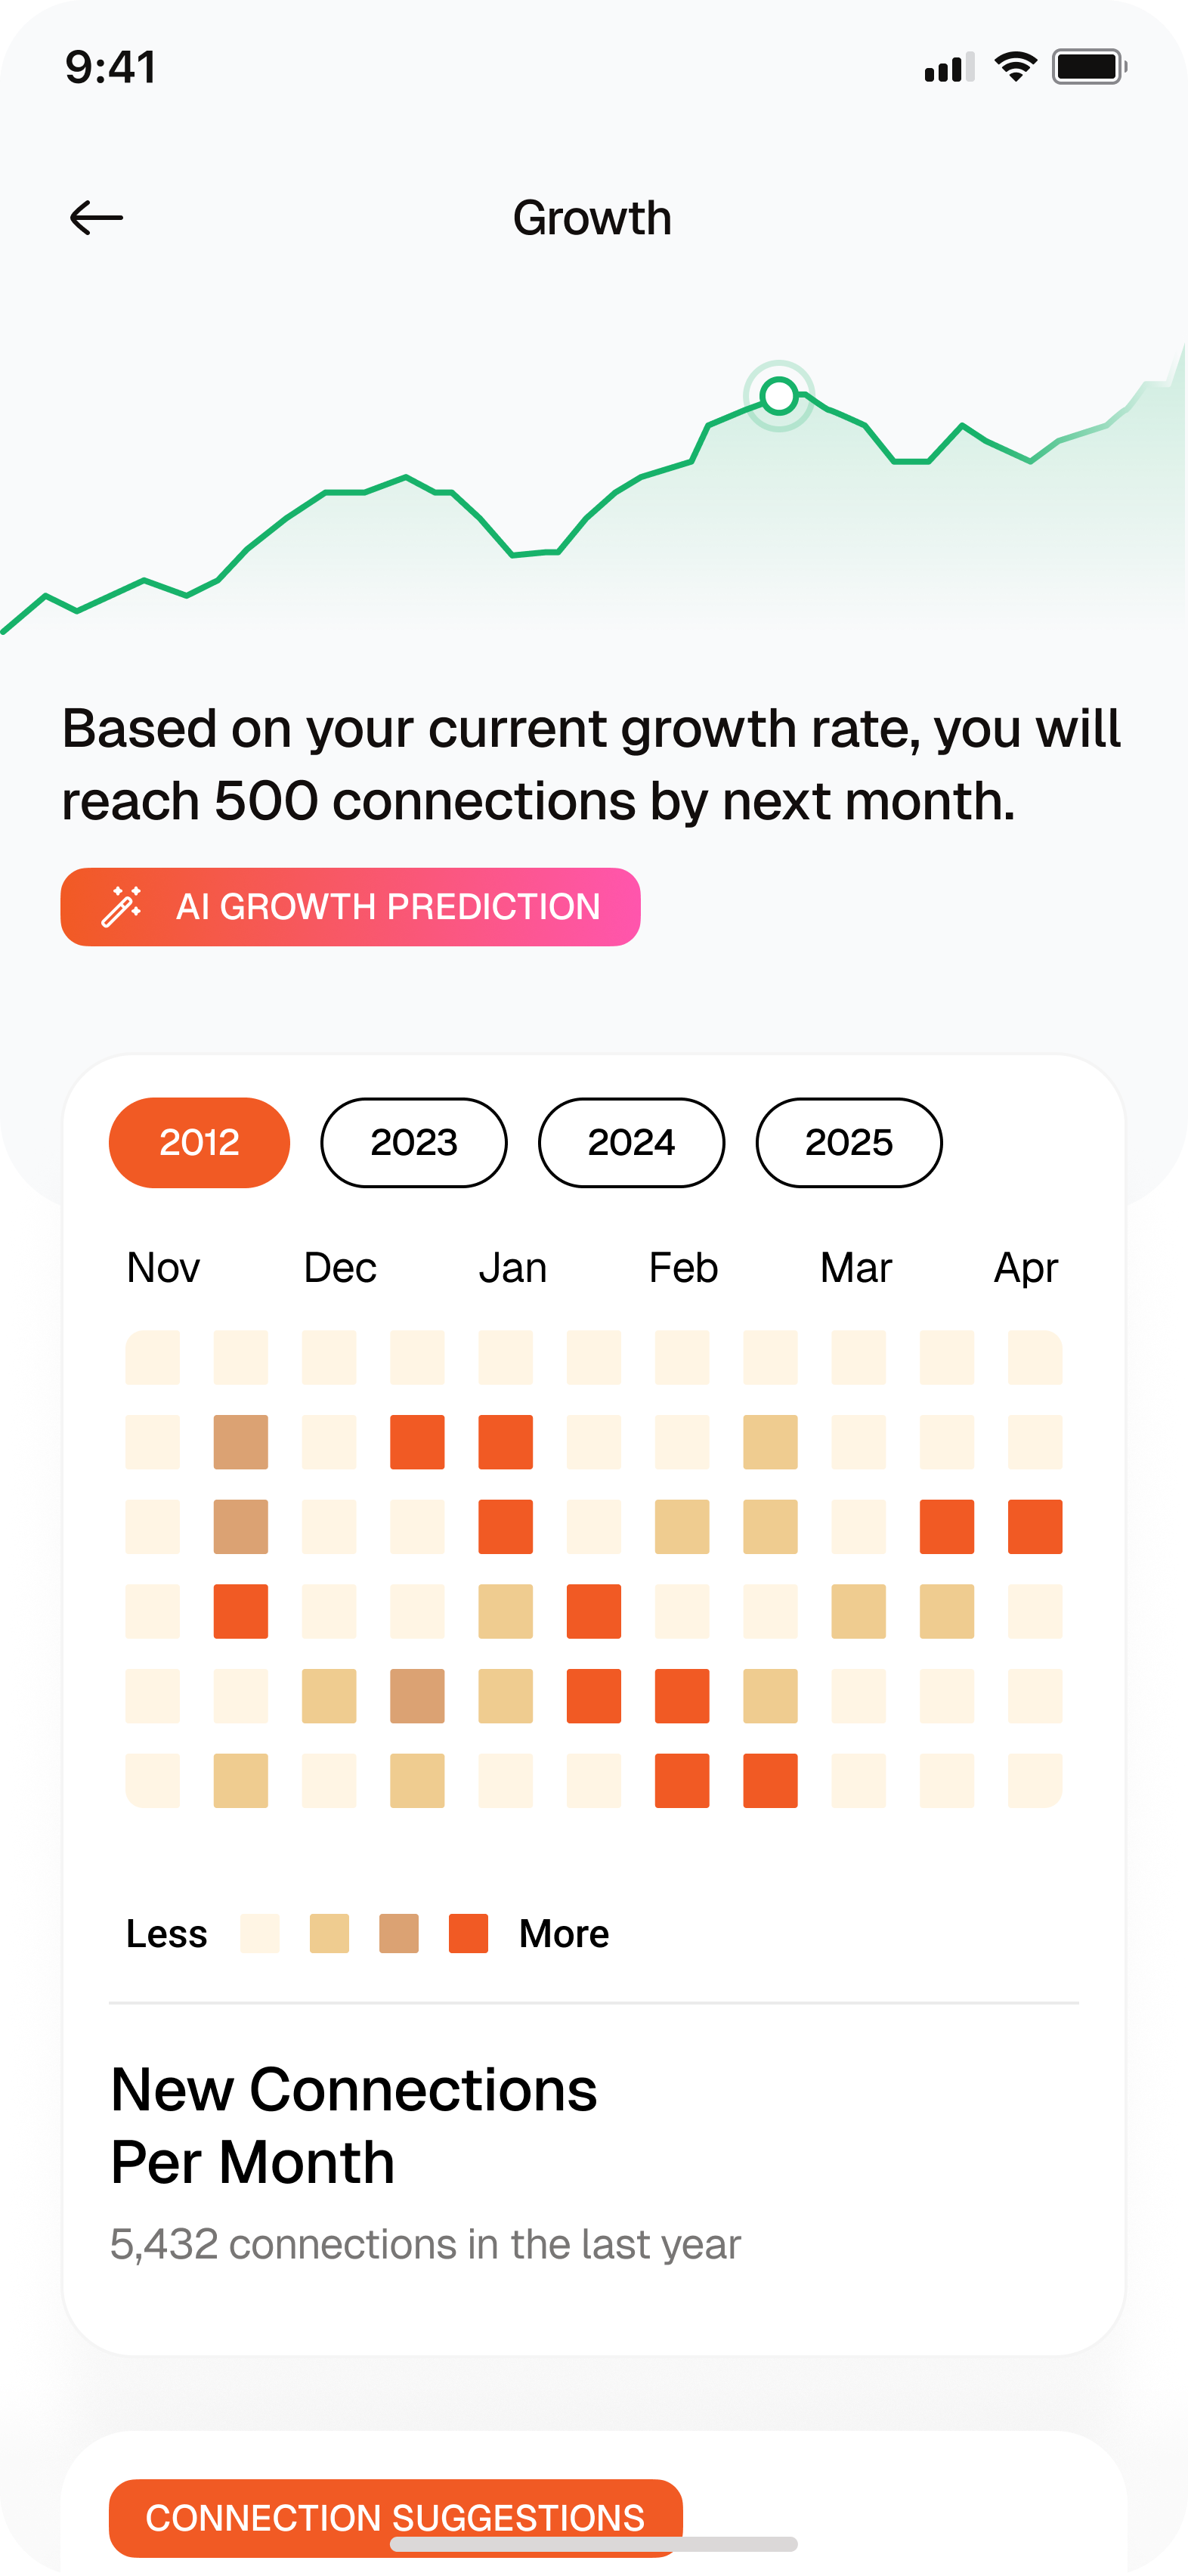Tap the cellular signal bars icon
This screenshot has width=1188, height=2576.
click(949, 68)
